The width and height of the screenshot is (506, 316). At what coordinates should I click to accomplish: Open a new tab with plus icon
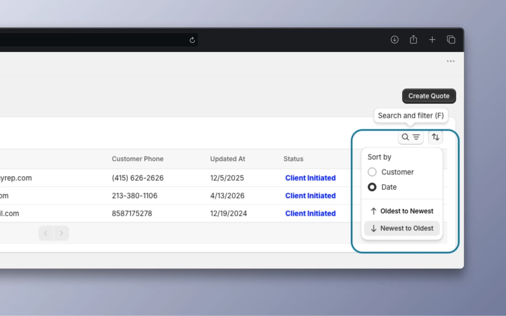click(x=432, y=40)
